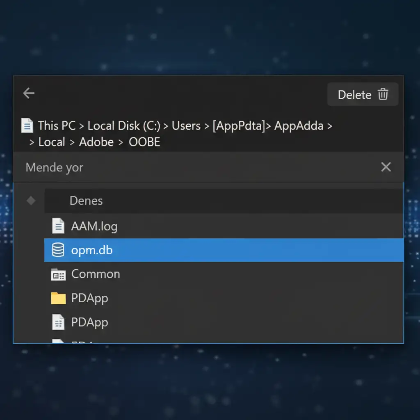Click the document icon before This PC

pyautogui.click(x=27, y=126)
